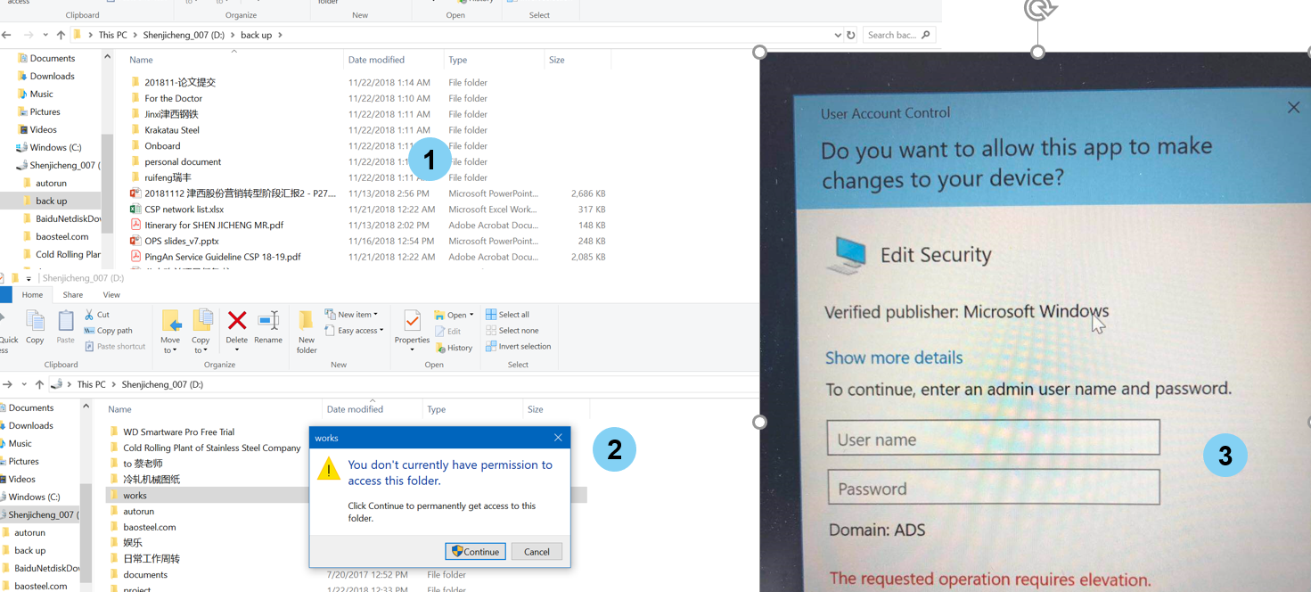Click This PC in the lower address bar

coord(91,385)
